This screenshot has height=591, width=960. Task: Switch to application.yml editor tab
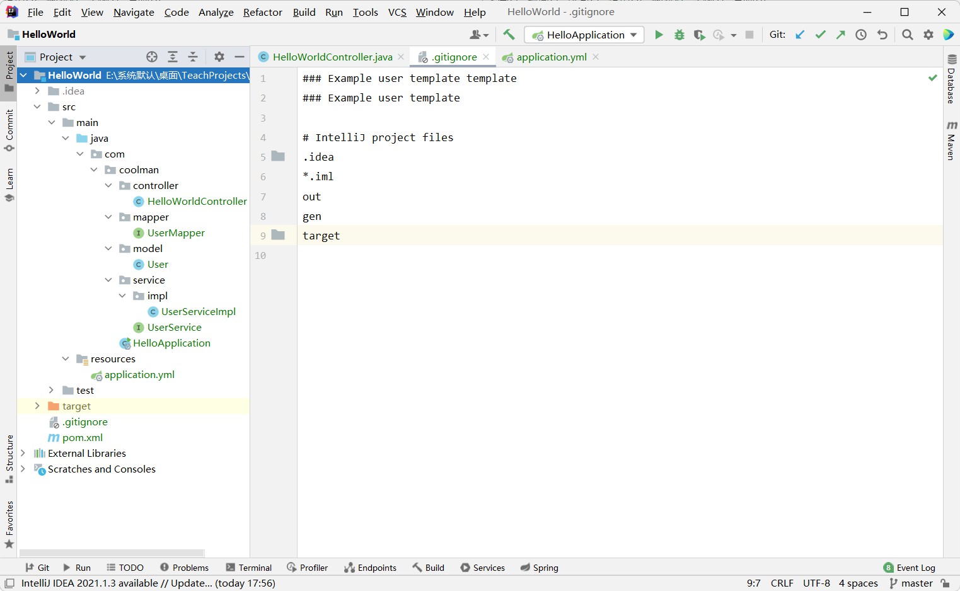point(551,57)
